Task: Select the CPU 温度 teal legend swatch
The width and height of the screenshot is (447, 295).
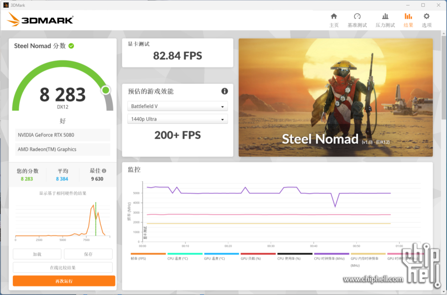Action: click(x=185, y=254)
